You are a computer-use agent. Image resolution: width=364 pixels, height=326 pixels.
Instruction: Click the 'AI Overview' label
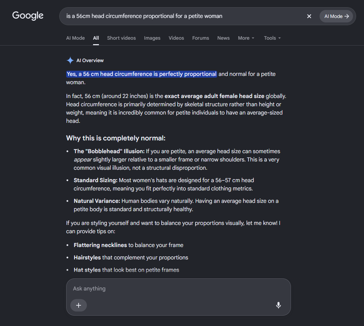pyautogui.click(x=90, y=60)
